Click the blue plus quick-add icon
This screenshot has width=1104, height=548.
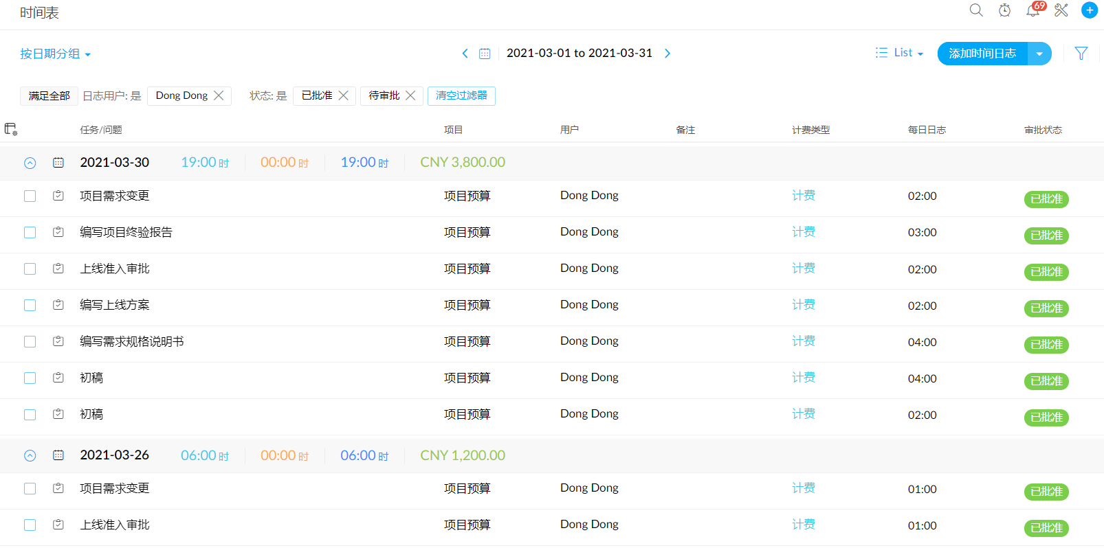(x=1090, y=10)
